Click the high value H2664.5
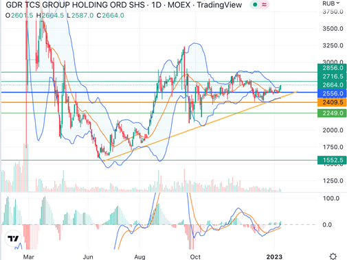The image size is (347, 260). pyautogui.click(x=50, y=16)
